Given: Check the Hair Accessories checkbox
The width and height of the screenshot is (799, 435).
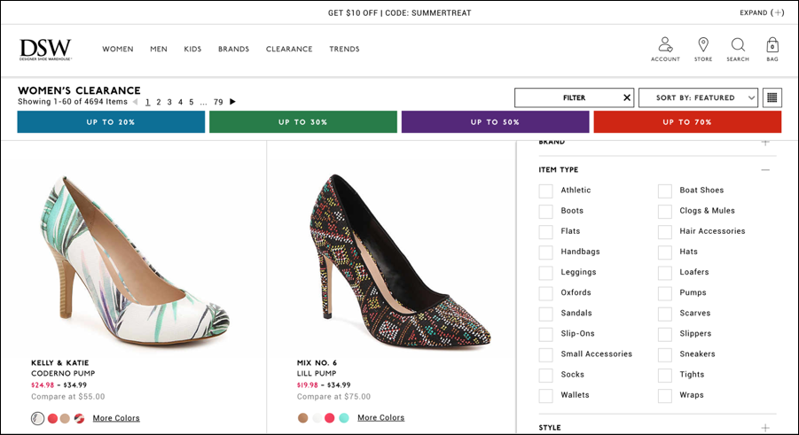Looking at the screenshot, I should coord(664,231).
